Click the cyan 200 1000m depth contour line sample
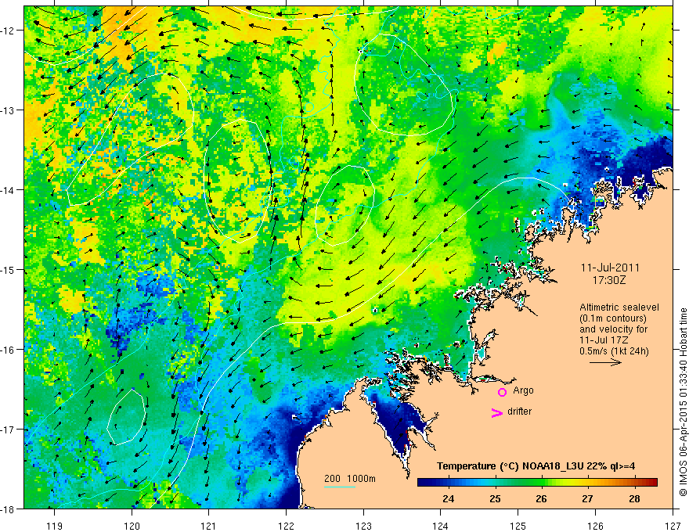689x532 pixels. (x=339, y=487)
